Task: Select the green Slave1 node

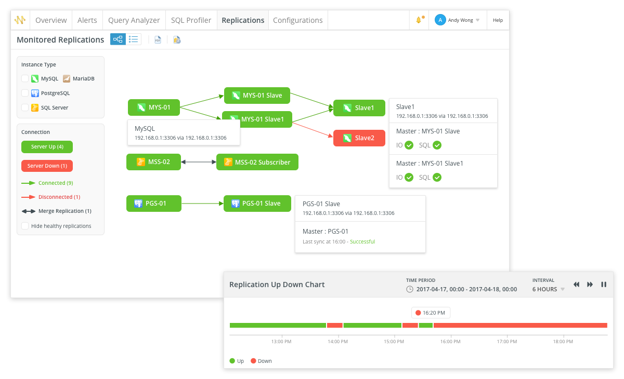Action: pos(359,107)
